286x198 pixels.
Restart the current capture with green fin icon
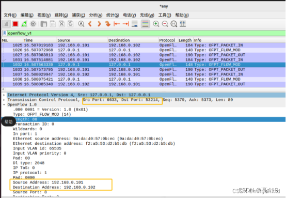(24, 24)
